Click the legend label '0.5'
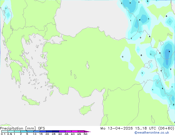The width and height of the screenshot is (175, 135). pyautogui.click(x=9, y=134)
